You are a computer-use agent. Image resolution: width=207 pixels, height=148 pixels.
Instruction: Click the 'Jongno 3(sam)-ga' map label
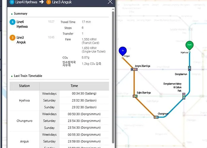pyautogui.click(x=142, y=66)
